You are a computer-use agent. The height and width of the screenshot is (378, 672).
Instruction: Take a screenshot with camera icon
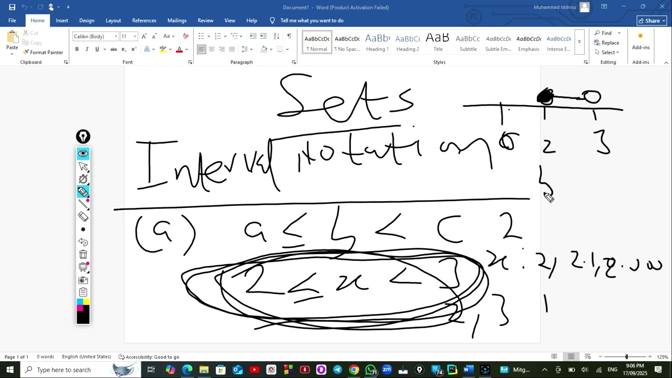[83, 280]
